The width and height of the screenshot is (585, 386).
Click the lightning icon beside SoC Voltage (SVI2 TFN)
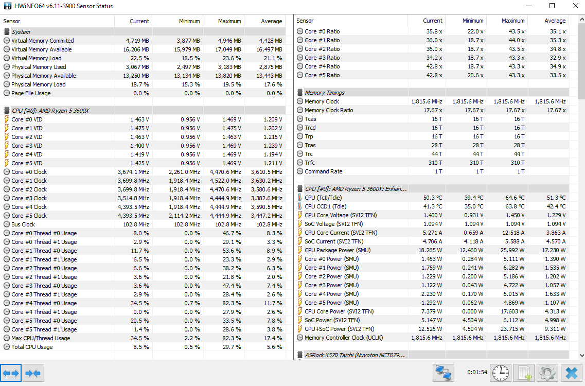pos(299,223)
